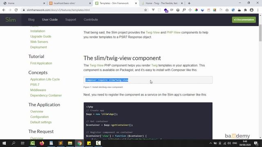Open the Middleware sidebar link

pos(38,90)
